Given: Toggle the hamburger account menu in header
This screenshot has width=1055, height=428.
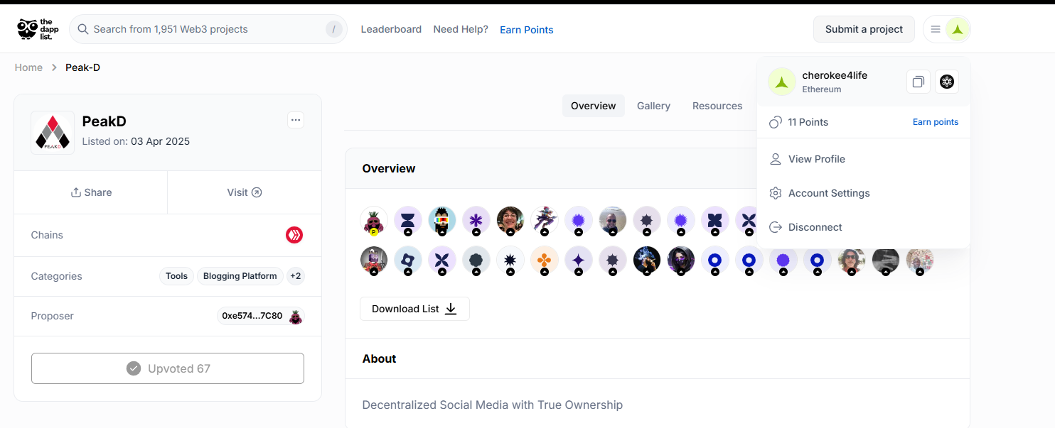Looking at the screenshot, I should 936,29.
